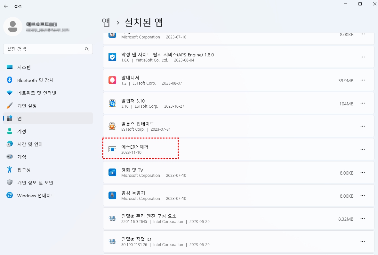Open the 게임 settings category
This screenshot has width=378, height=255.
(x=48, y=157)
